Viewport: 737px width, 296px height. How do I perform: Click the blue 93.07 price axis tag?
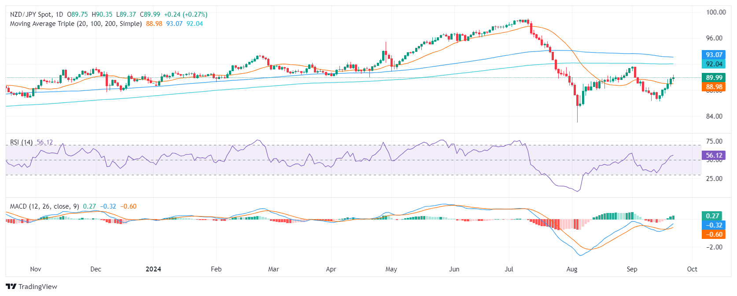(x=714, y=55)
